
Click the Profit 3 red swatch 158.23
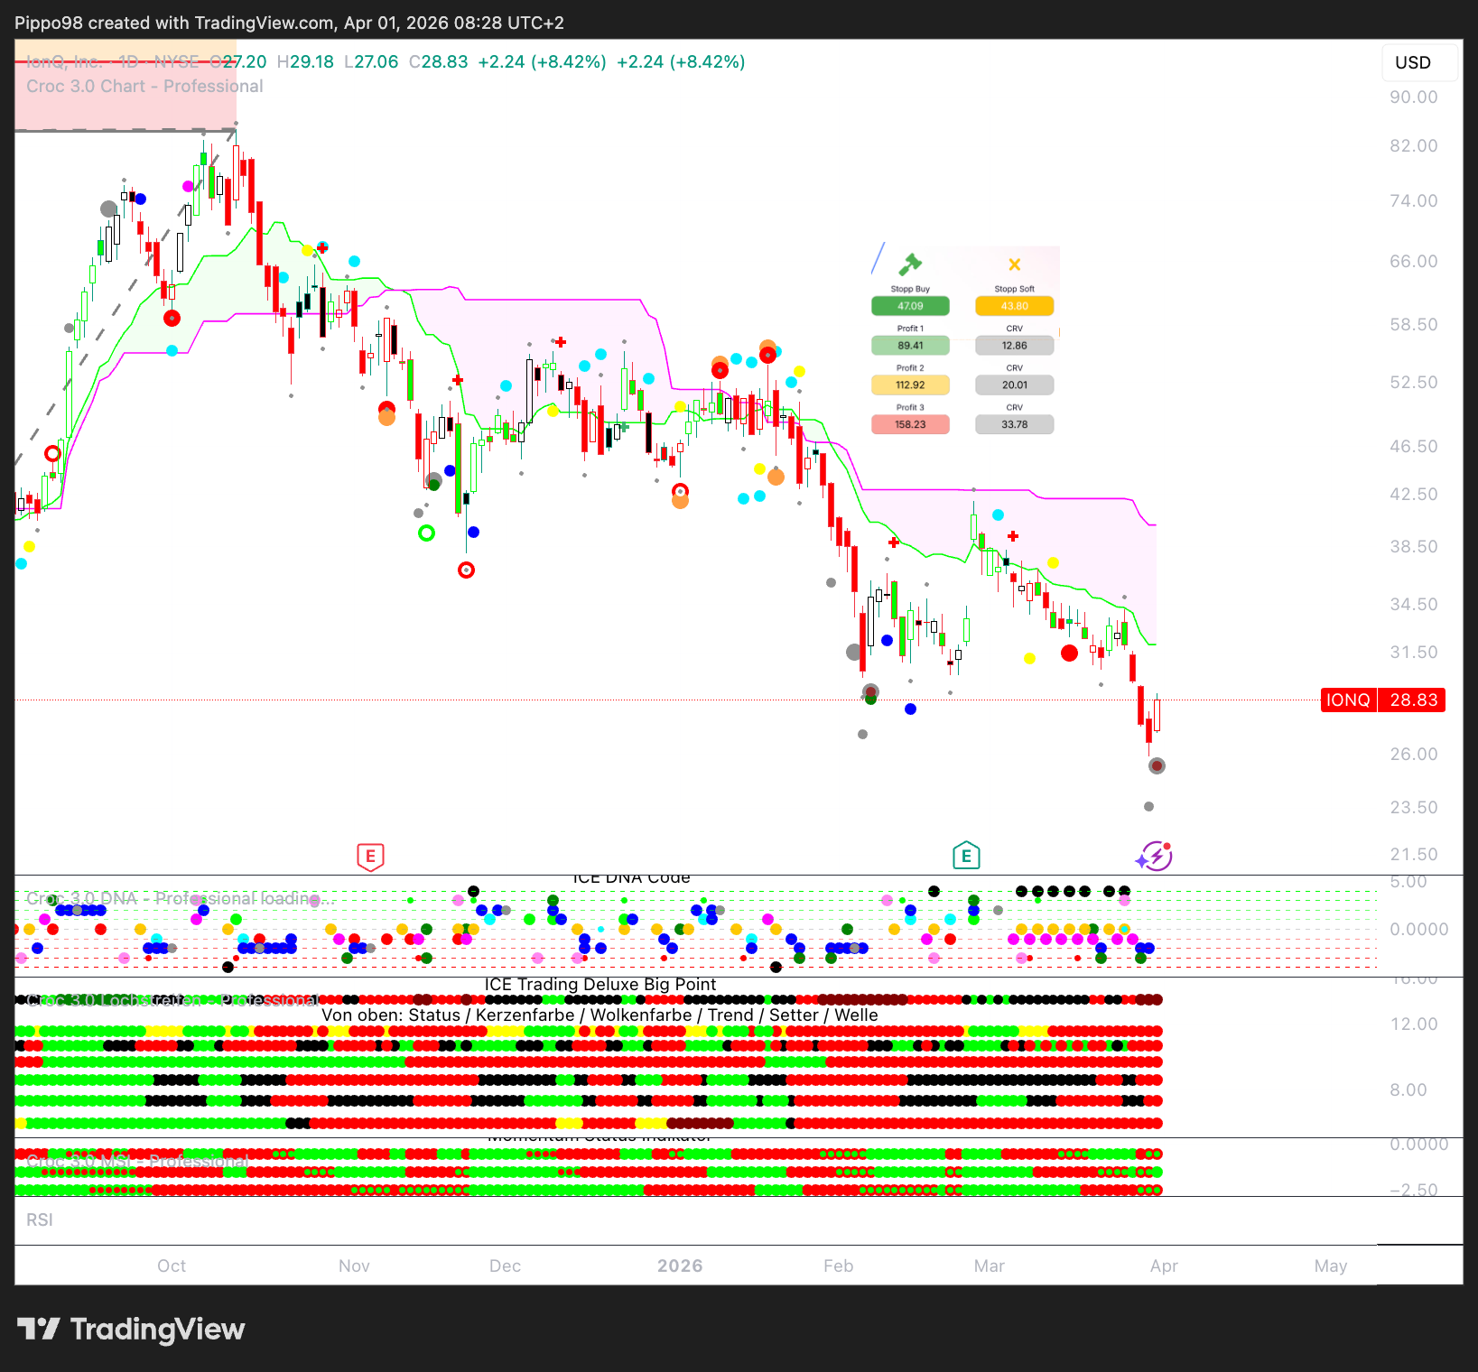910,424
